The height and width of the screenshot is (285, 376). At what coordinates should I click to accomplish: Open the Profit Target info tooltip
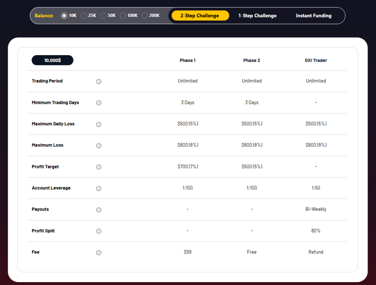98,167
